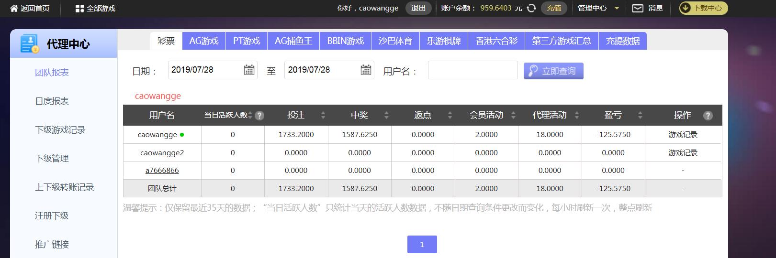
Task: Click help icon next to 当日活跃人数
Action: coord(259,116)
